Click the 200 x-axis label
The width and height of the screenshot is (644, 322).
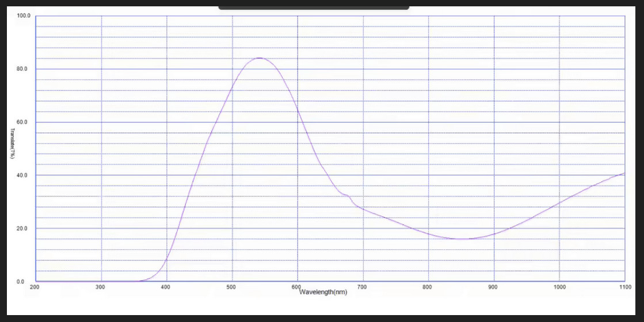pos(34,287)
